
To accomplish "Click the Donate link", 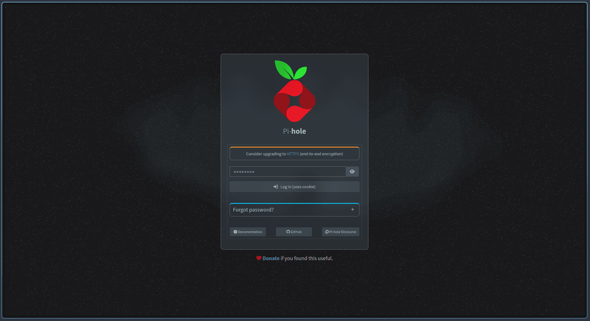I will (x=271, y=258).
